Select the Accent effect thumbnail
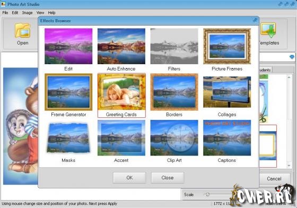Image resolution: width=297 pixels, height=208 pixels. coord(121,138)
